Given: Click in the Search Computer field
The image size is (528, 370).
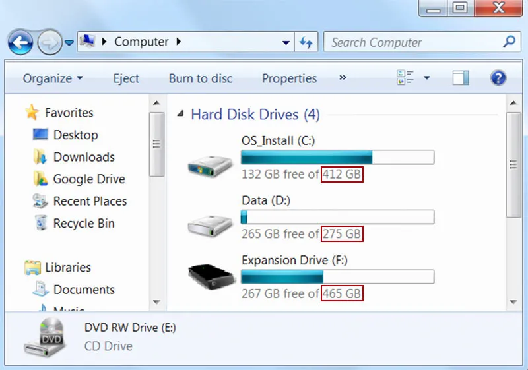Looking at the screenshot, I should tap(412, 42).
